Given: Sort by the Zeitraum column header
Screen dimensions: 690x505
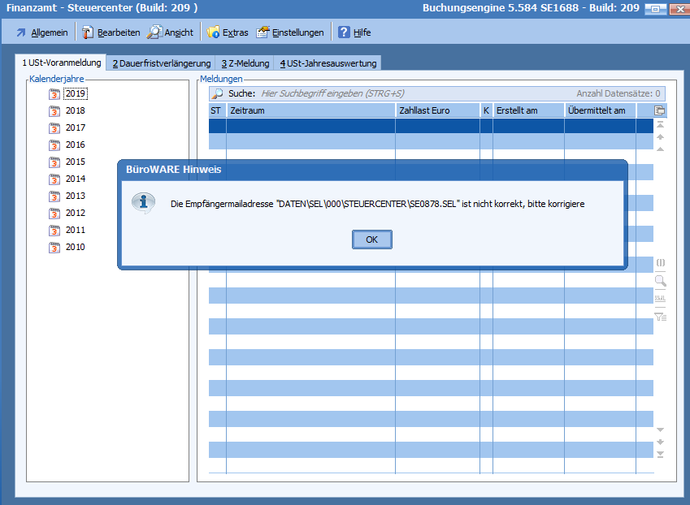Looking at the screenshot, I should (x=309, y=110).
